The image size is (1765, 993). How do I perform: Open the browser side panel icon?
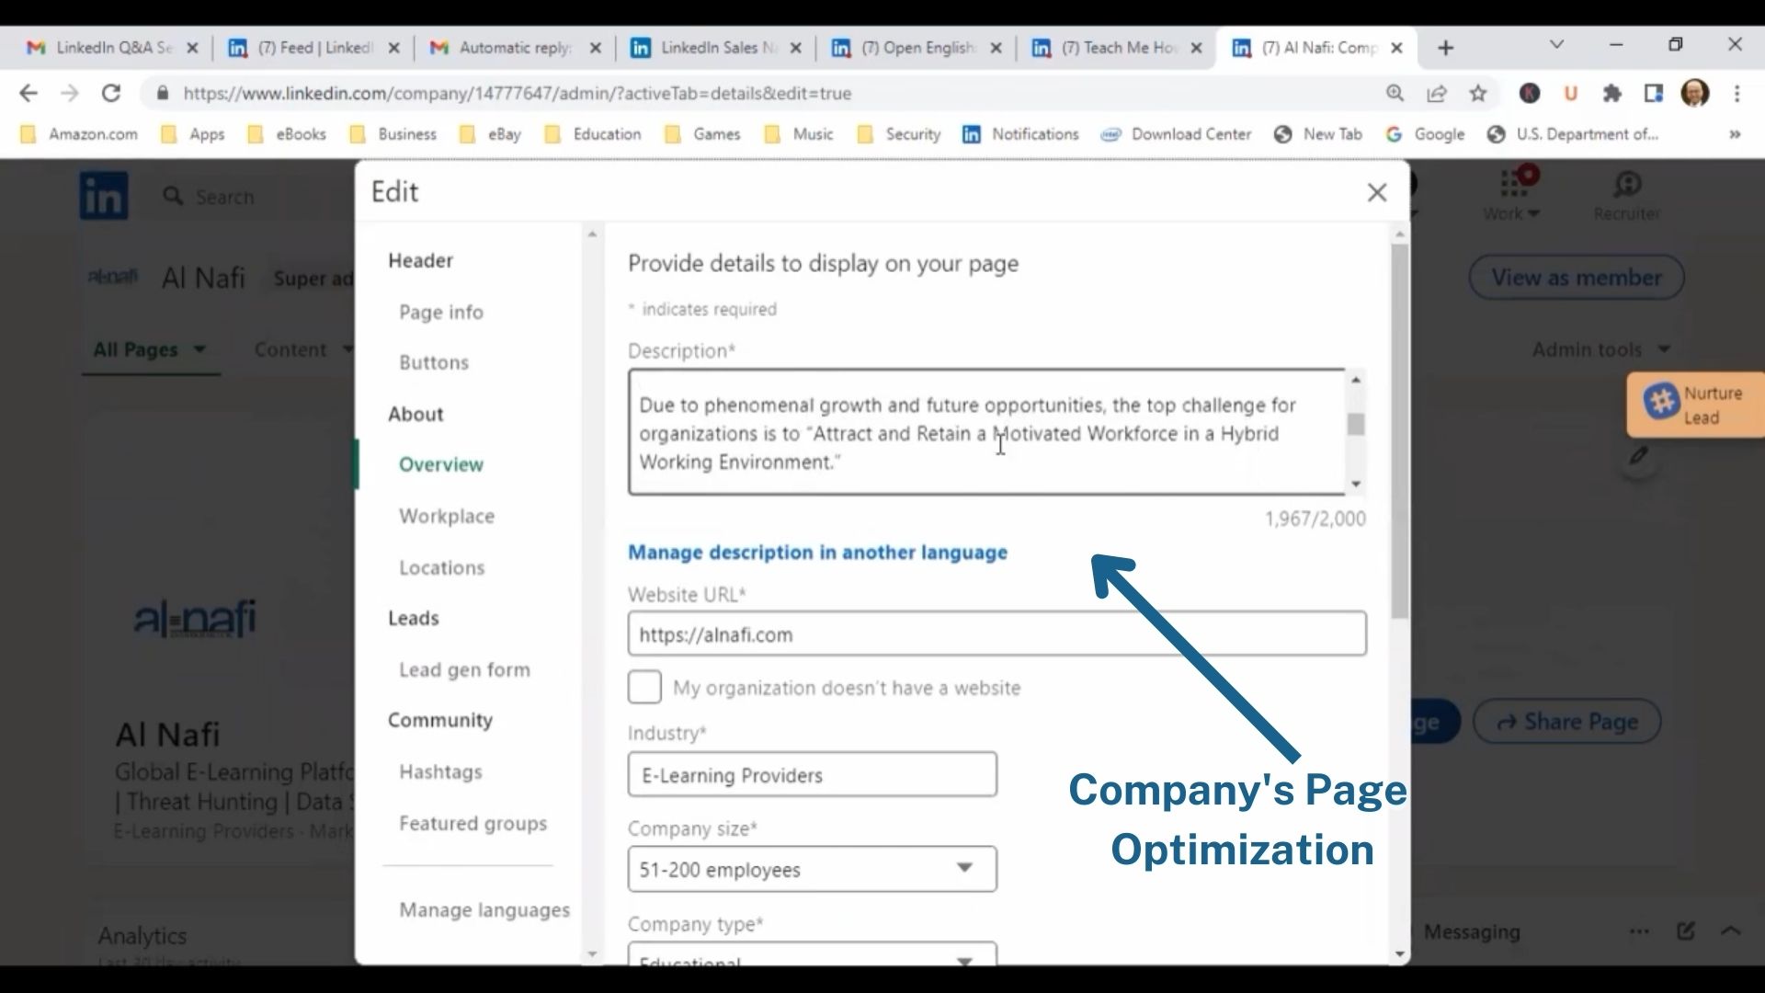pos(1654,93)
